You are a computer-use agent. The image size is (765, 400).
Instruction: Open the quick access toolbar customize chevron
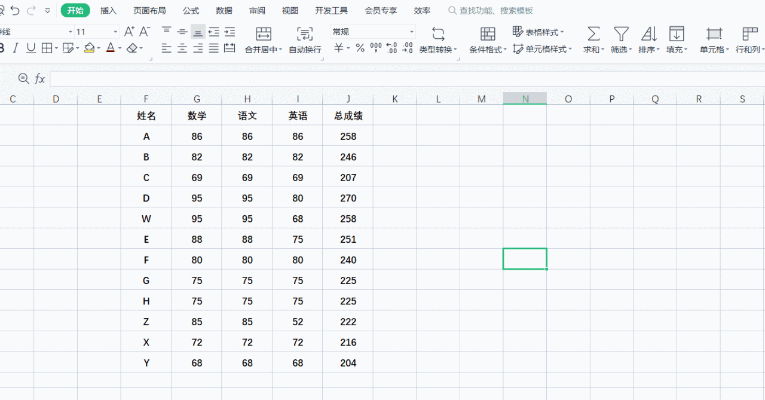click(48, 11)
